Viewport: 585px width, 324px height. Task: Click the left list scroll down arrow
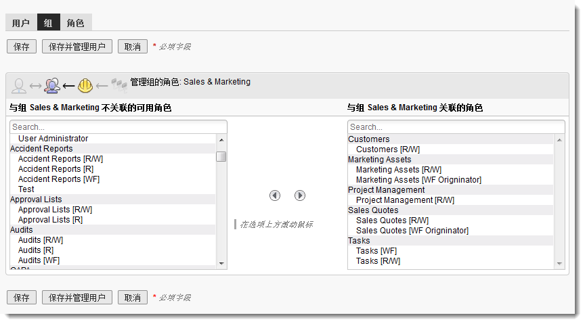221,264
